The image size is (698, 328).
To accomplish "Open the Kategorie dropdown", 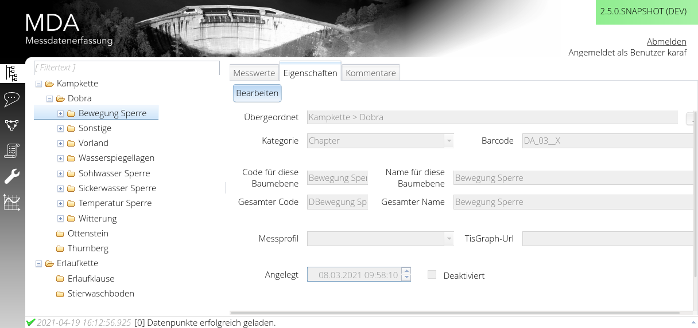I will point(448,141).
